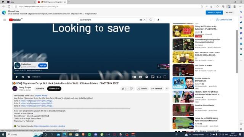Open 'Giving 50-100 Robux' video thumbnail
244x137 pixels.
(x=183, y=31)
